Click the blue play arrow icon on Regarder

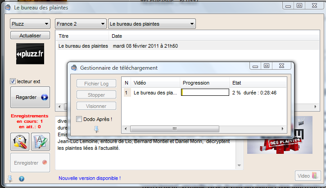(x=45, y=97)
